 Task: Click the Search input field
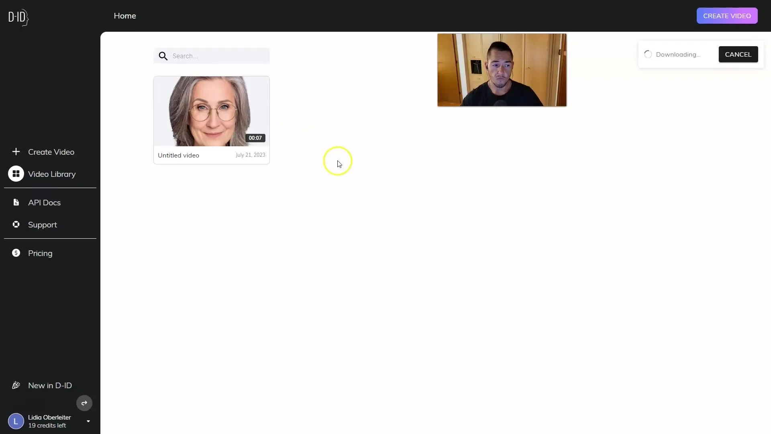(211, 55)
